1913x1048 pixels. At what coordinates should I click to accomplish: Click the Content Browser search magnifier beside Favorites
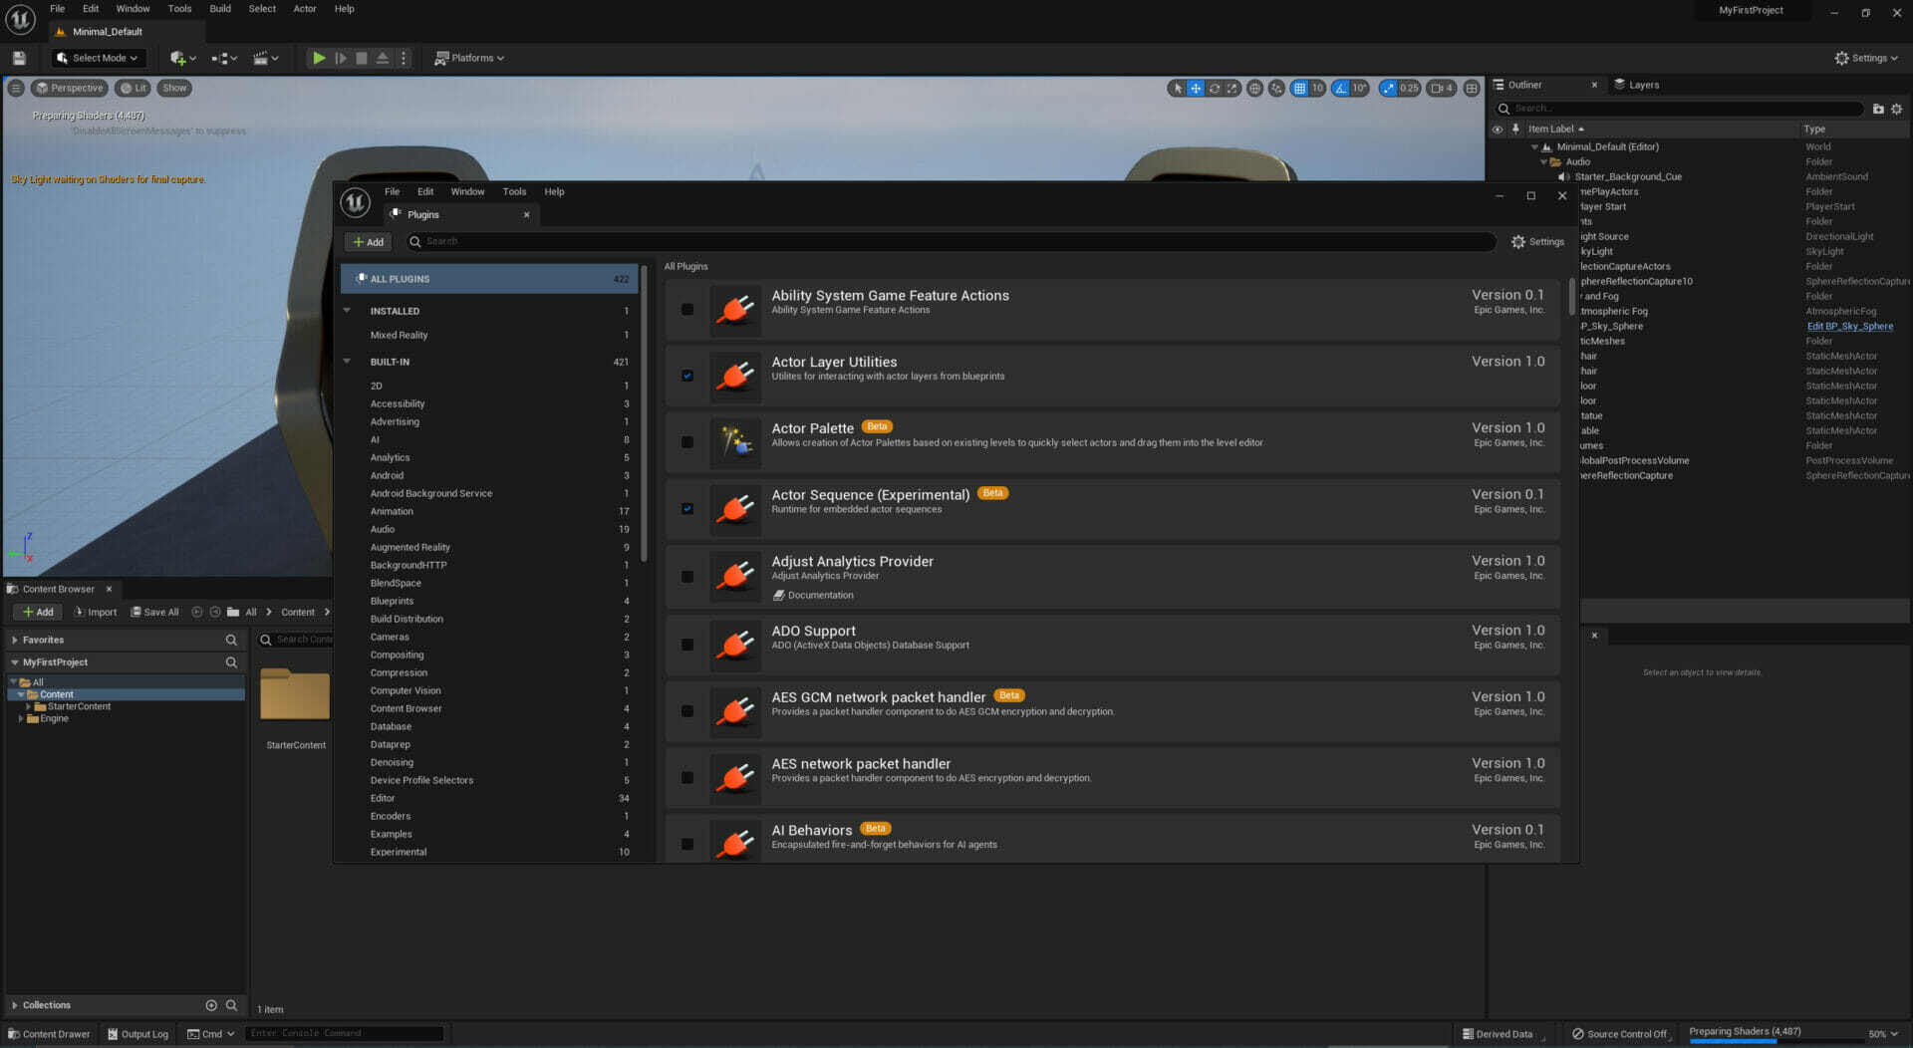[231, 641]
